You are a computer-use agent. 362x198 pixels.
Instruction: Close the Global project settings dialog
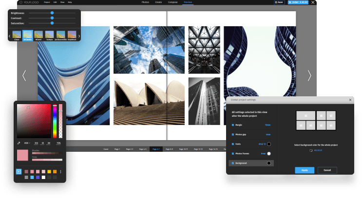[x=350, y=100]
